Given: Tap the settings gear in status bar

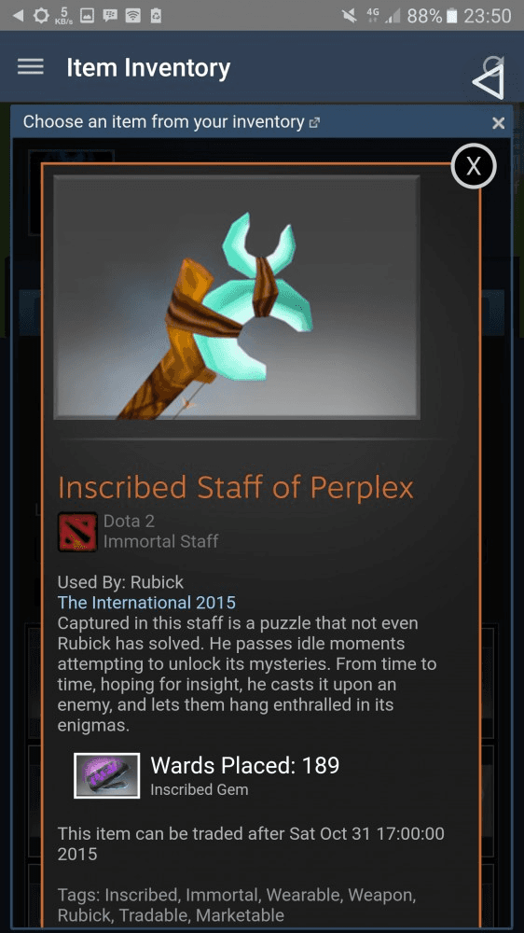Looking at the screenshot, I should tap(41, 16).
